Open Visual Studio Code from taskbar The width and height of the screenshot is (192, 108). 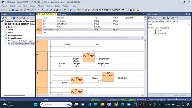(x=89, y=104)
